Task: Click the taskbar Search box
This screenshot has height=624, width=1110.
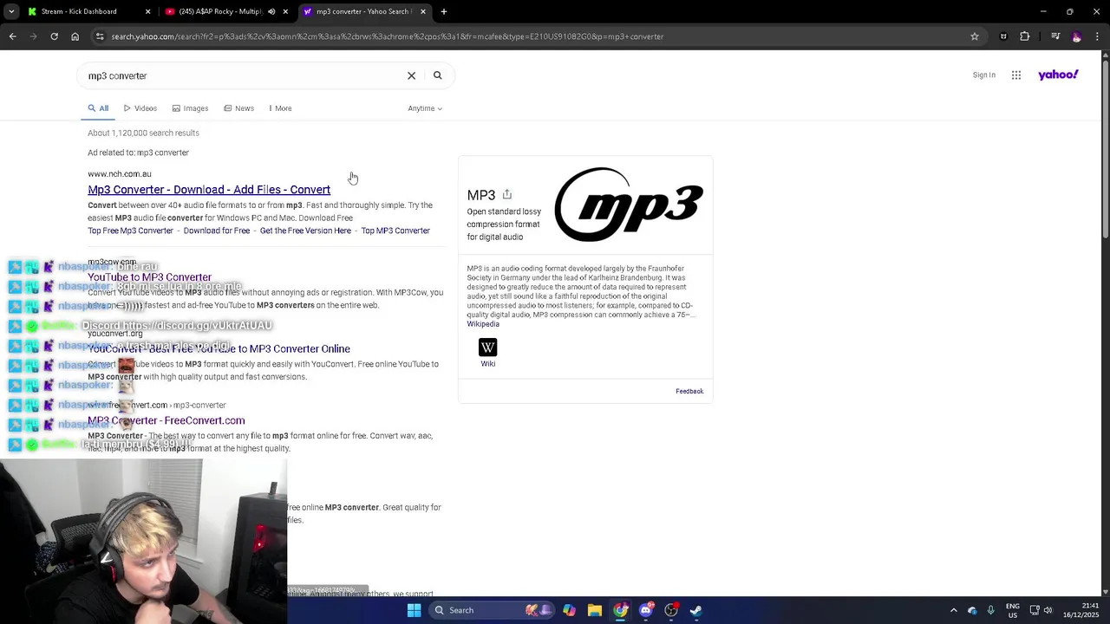Action: pyautogui.click(x=493, y=610)
